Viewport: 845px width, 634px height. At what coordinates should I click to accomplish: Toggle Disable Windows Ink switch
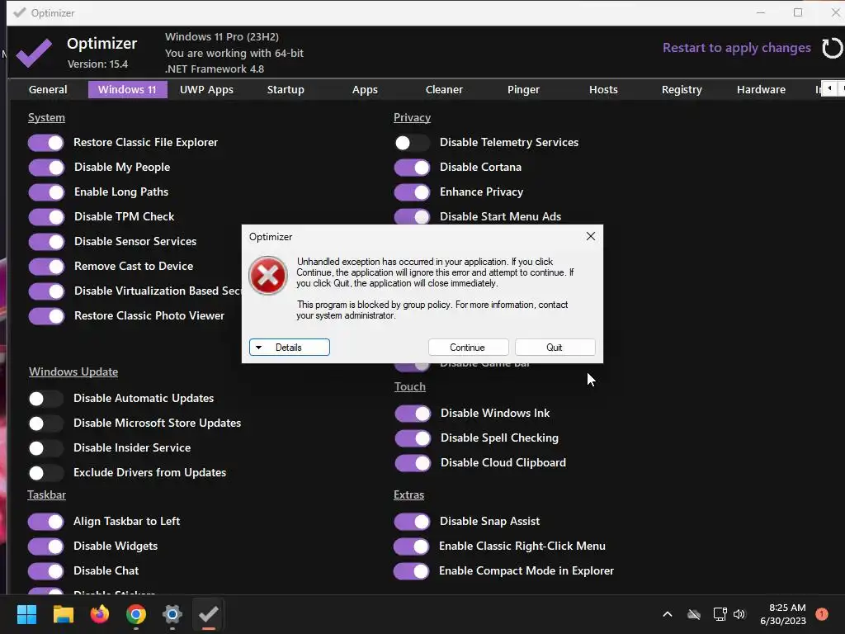click(413, 414)
